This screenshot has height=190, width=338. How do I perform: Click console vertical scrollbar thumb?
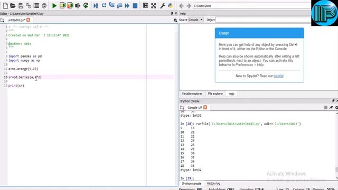(337, 169)
